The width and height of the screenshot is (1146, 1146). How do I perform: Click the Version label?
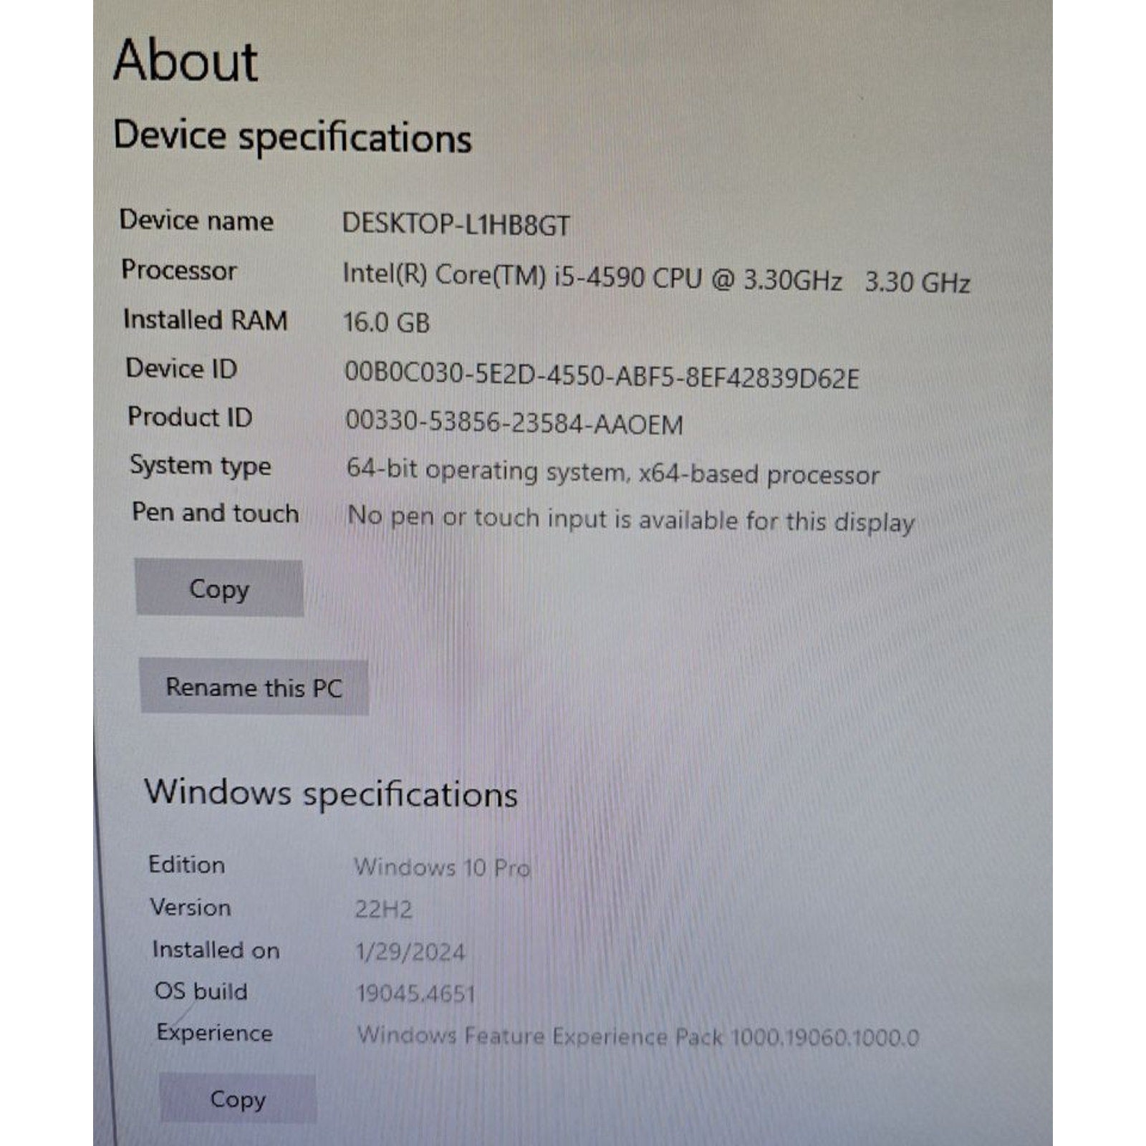tap(191, 907)
